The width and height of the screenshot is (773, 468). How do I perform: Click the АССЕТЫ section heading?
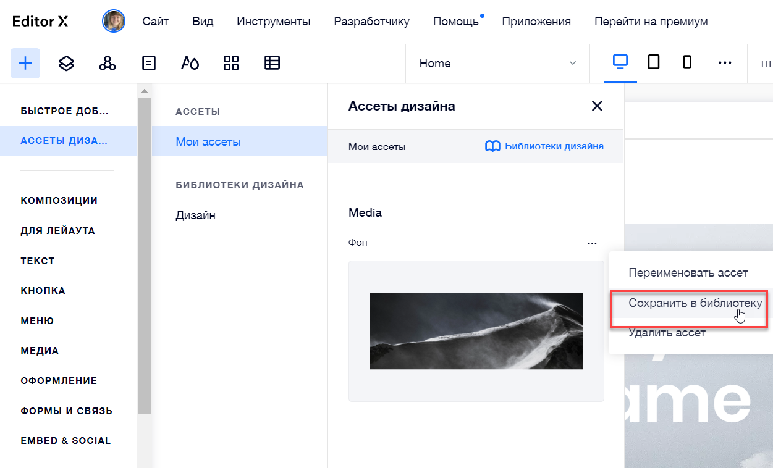[198, 112]
